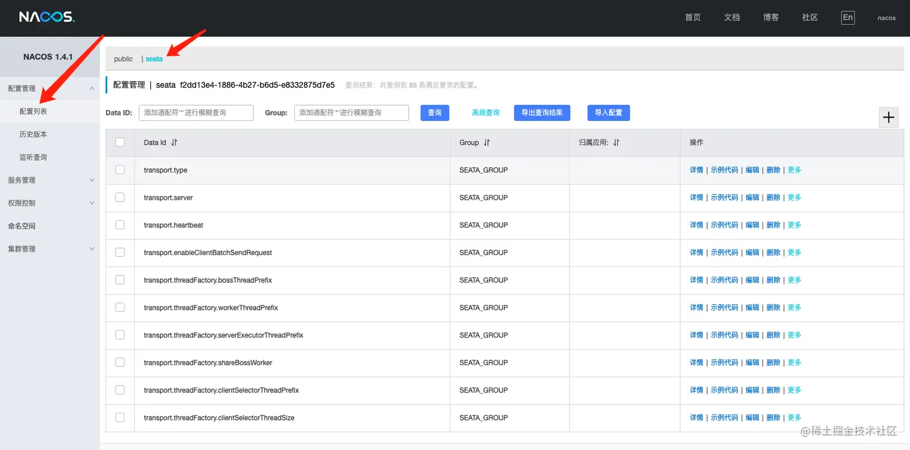The image size is (910, 450).
Task: Focus the Data ID search field
Action: [196, 112]
